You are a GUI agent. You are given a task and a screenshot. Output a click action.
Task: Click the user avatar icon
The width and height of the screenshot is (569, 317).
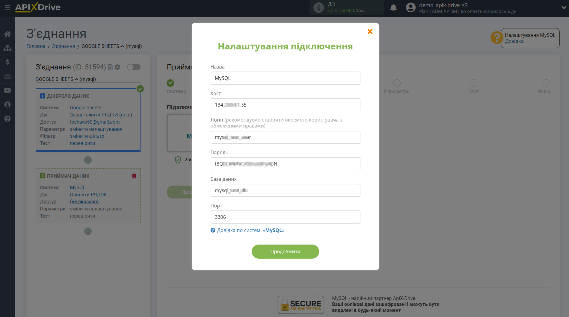410,7
